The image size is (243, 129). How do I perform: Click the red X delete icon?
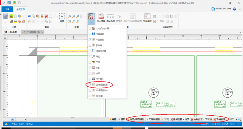(46, 16)
